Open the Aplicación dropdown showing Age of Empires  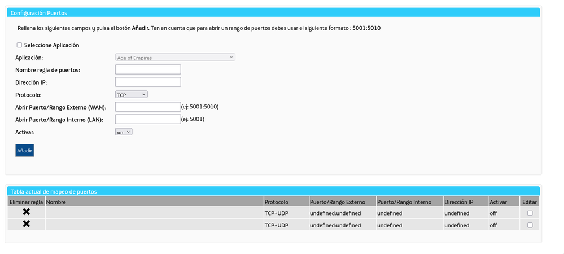[x=174, y=57]
